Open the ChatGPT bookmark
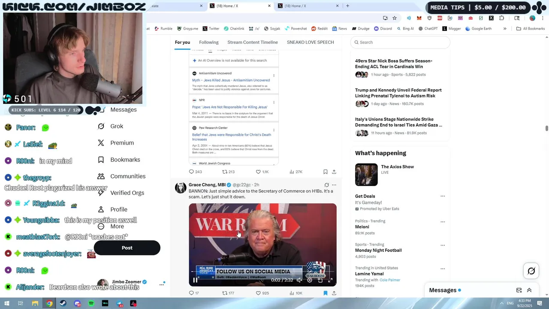This screenshot has height=309, width=549. (428, 28)
